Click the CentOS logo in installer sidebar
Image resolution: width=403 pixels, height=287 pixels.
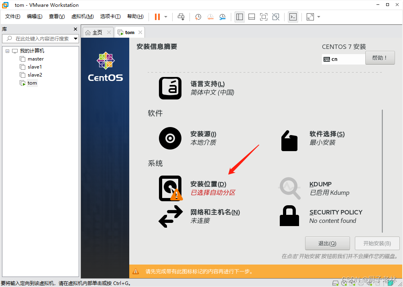coord(106,67)
